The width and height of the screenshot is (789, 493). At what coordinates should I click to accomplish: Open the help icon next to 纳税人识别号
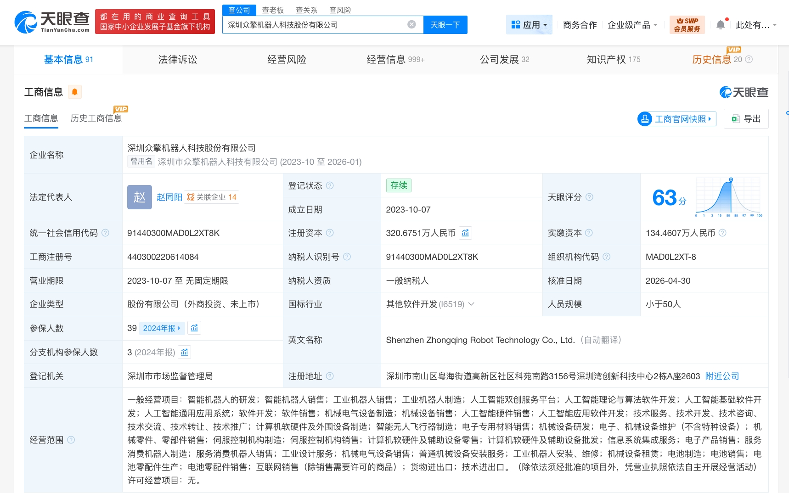click(x=347, y=257)
